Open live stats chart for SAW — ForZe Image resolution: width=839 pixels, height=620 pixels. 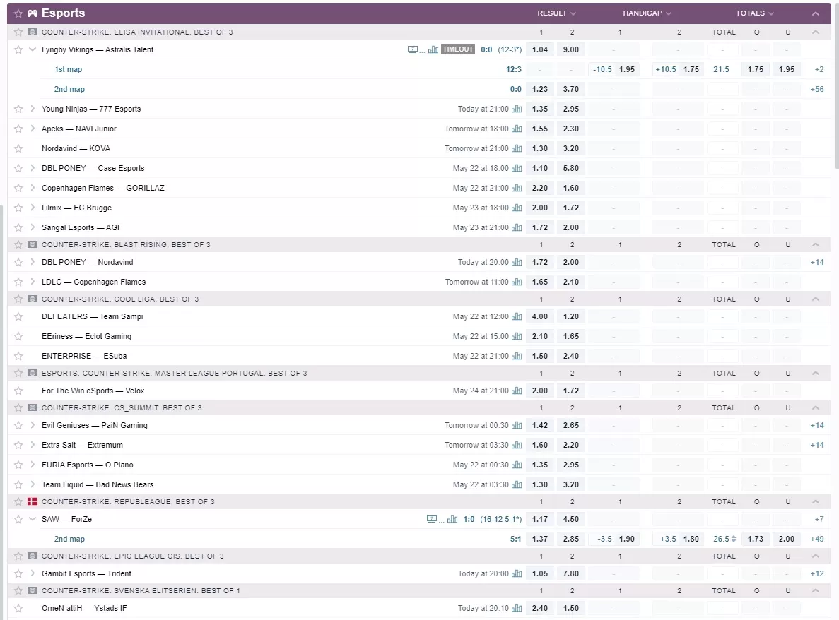click(x=452, y=519)
